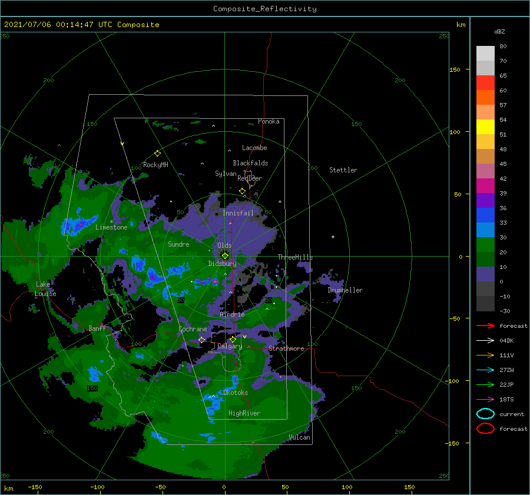Viewport: 530px width, 495px height.
Task: Click the red forecast arrow in the legend
Action: [485, 325]
